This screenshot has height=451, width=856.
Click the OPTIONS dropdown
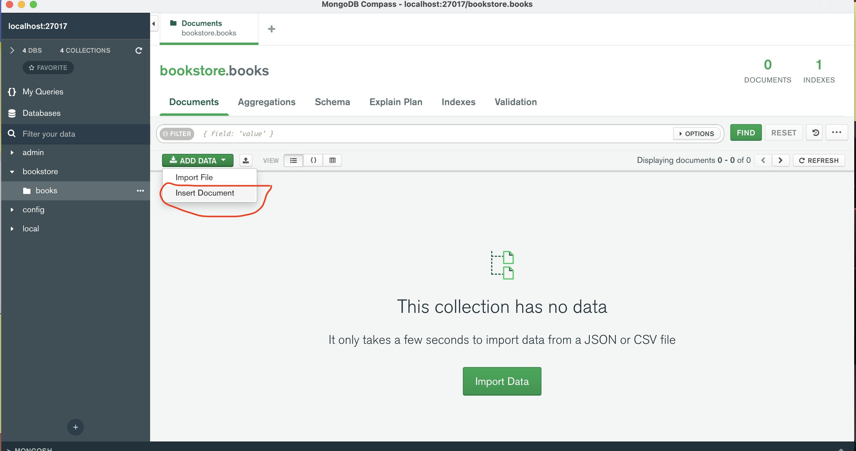[697, 133]
